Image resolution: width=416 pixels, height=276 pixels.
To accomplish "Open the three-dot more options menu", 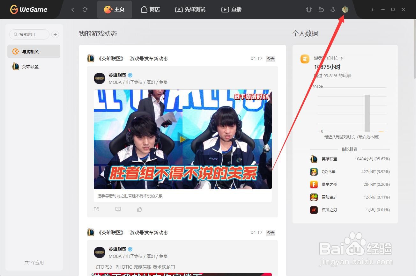I will (373, 10).
